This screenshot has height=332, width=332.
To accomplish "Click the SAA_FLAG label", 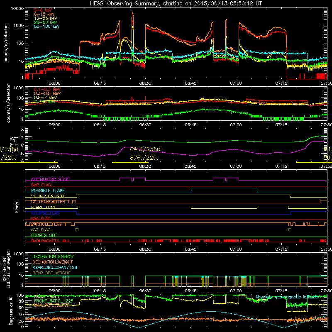I will click(x=41, y=218).
